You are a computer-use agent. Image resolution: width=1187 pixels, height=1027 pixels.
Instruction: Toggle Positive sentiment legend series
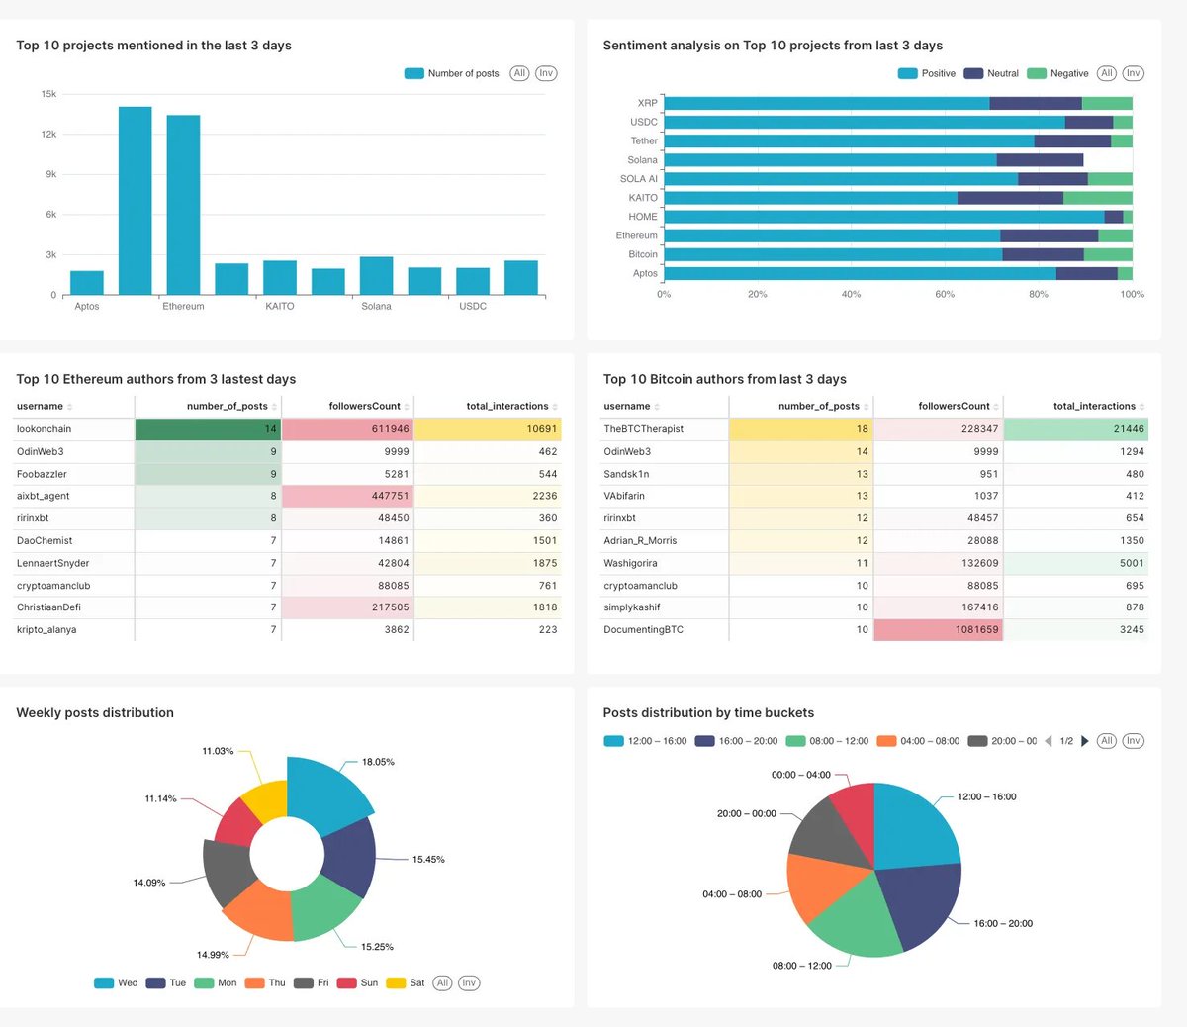927,73
